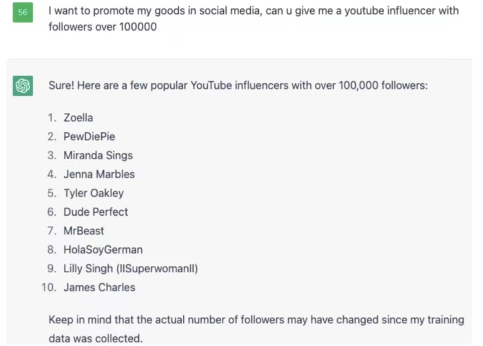
Task: Select the Zoella list entry
Action: point(78,117)
